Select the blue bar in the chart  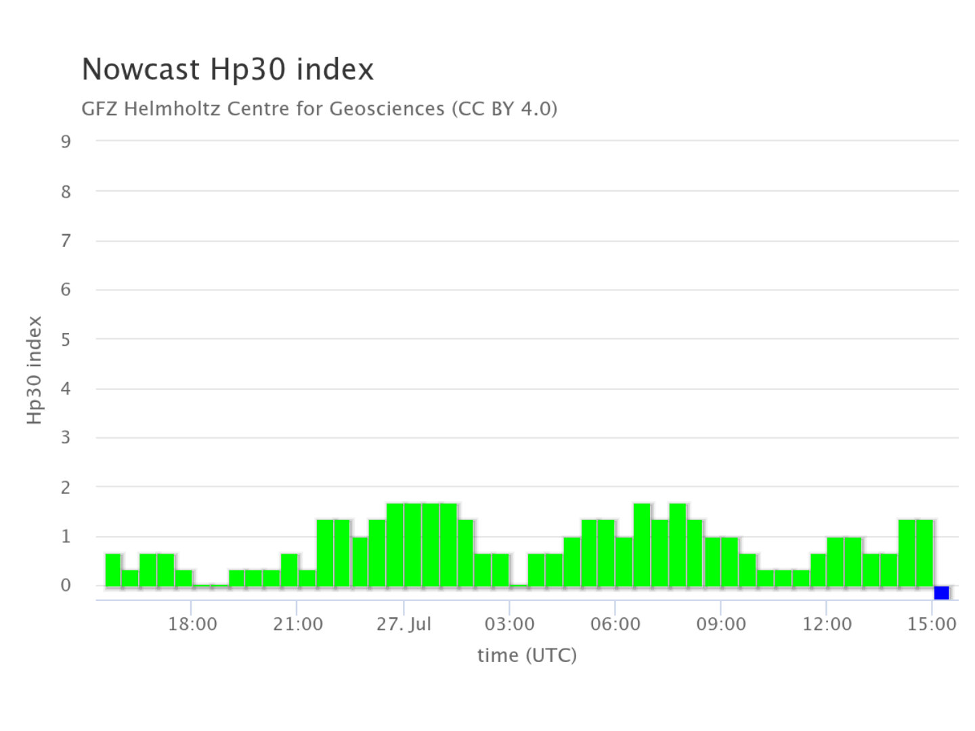(x=941, y=593)
